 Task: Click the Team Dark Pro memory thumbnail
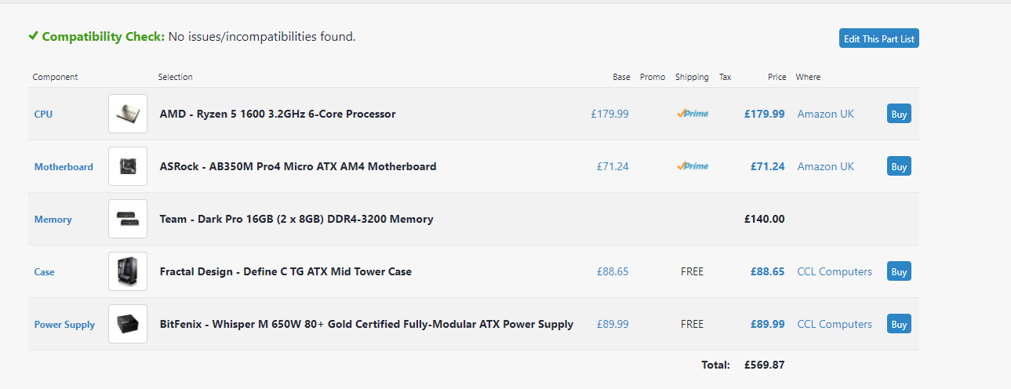(128, 219)
